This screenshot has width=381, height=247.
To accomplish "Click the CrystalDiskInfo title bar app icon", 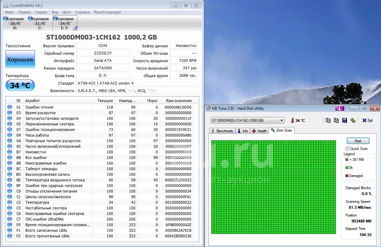I will 6,5.
